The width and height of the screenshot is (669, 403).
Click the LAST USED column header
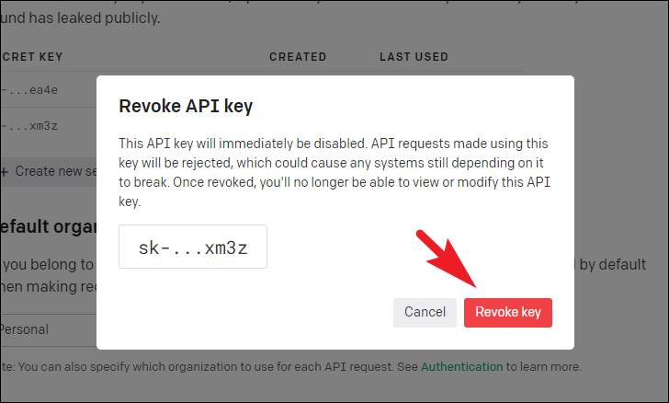tap(414, 57)
